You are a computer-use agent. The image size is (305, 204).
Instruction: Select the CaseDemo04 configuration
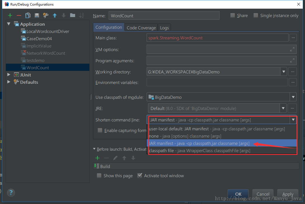(x=39, y=39)
